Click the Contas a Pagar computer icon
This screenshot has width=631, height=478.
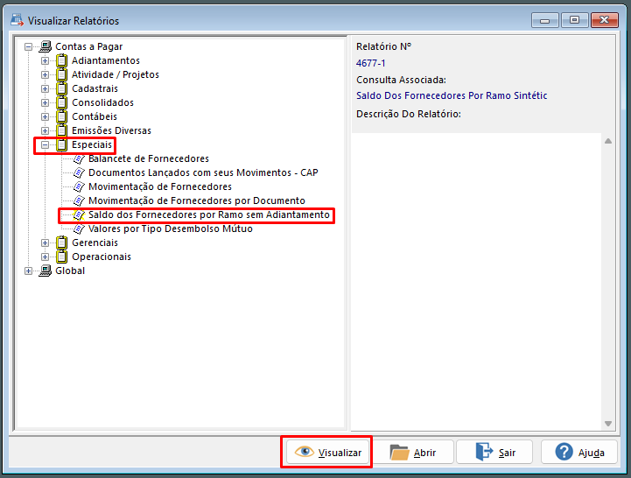point(46,46)
